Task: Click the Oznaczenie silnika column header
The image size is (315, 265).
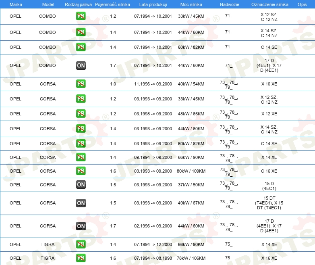Action: tap(269, 4)
